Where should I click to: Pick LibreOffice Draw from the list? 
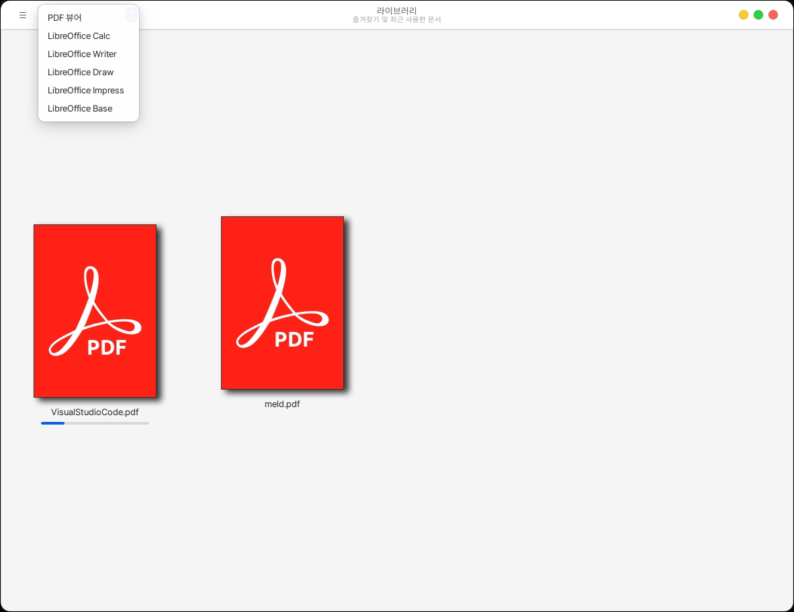coord(81,72)
